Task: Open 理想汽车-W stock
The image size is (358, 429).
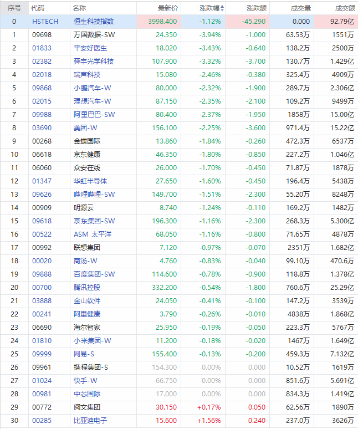Action: 92,101
